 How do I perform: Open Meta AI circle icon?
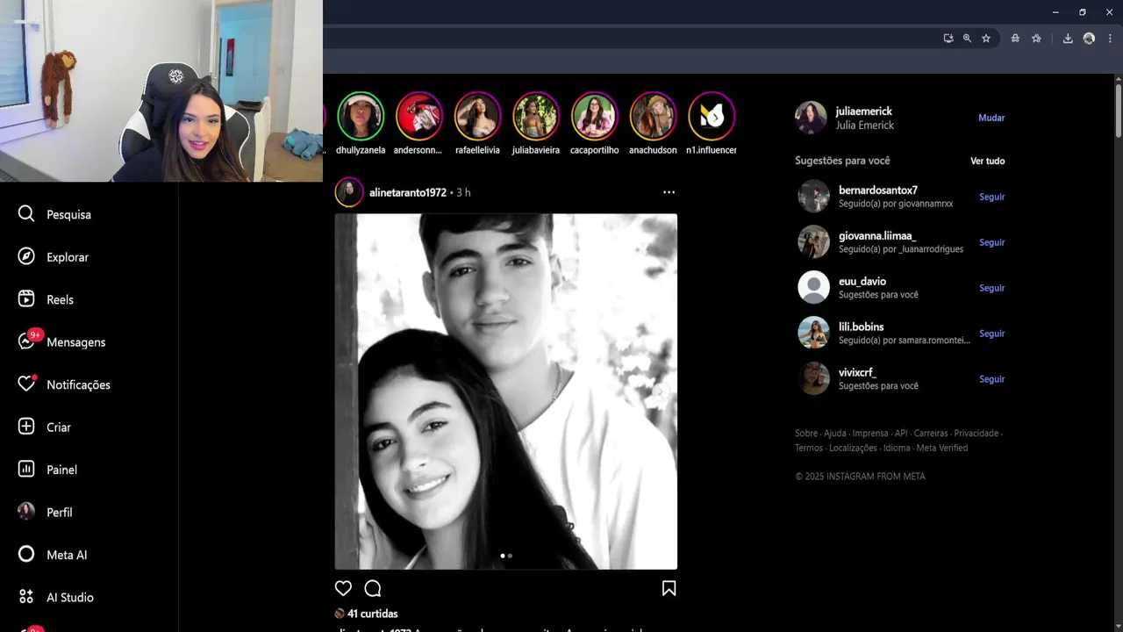point(26,555)
